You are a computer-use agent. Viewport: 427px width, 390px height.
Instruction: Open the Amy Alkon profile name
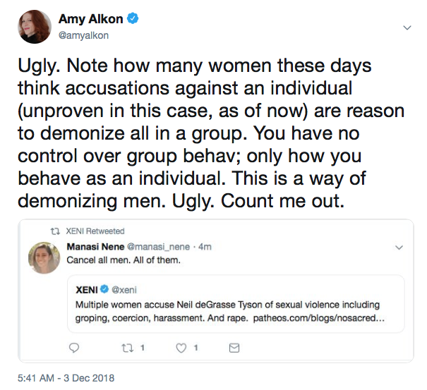92,20
